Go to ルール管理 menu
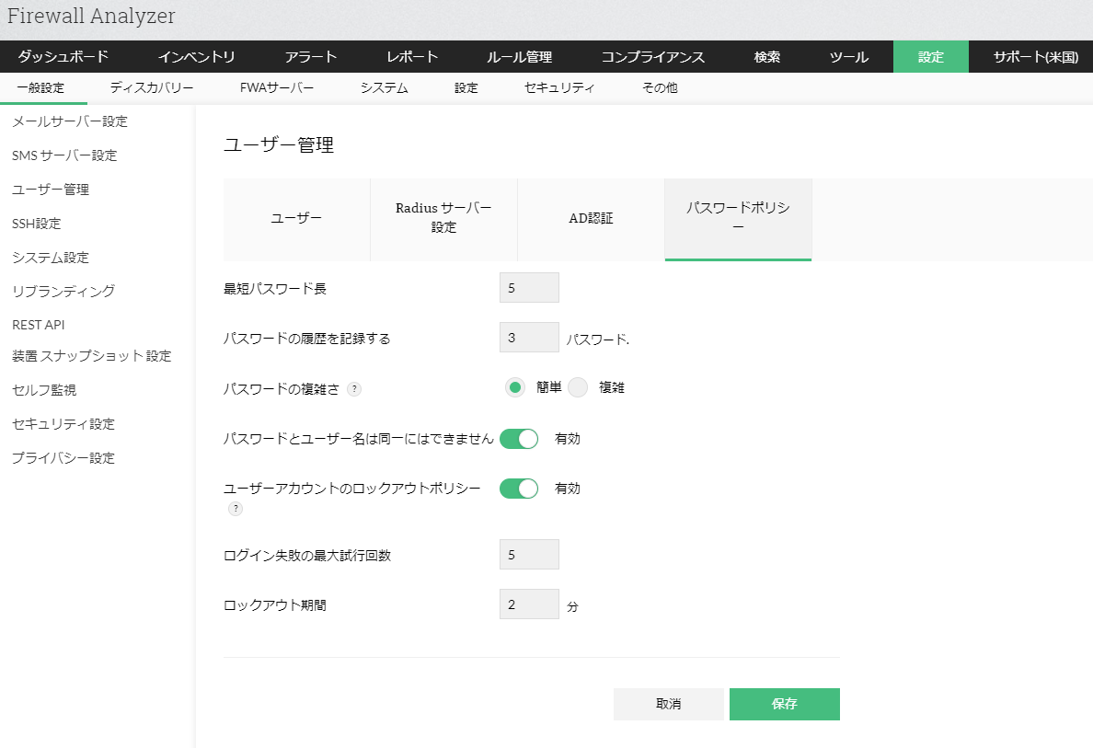 (x=519, y=57)
